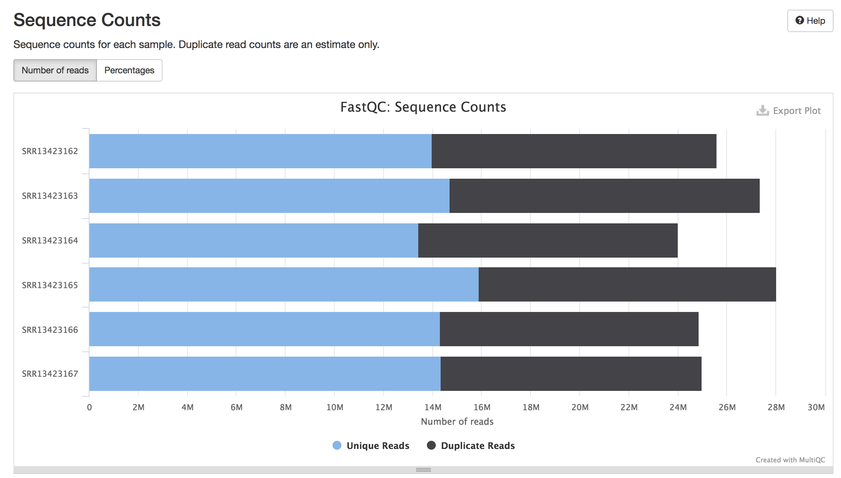Click the black Duplicate Reads legend dot
This screenshot has width=841, height=478.
pyautogui.click(x=432, y=445)
